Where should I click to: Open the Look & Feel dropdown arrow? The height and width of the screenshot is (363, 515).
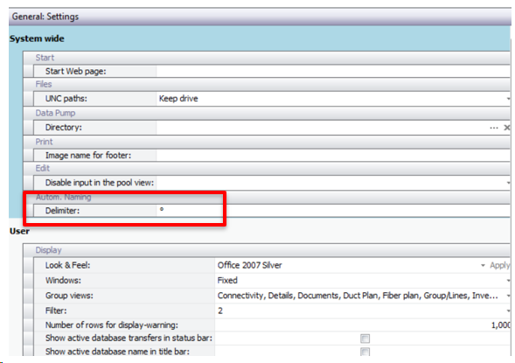pos(483,265)
